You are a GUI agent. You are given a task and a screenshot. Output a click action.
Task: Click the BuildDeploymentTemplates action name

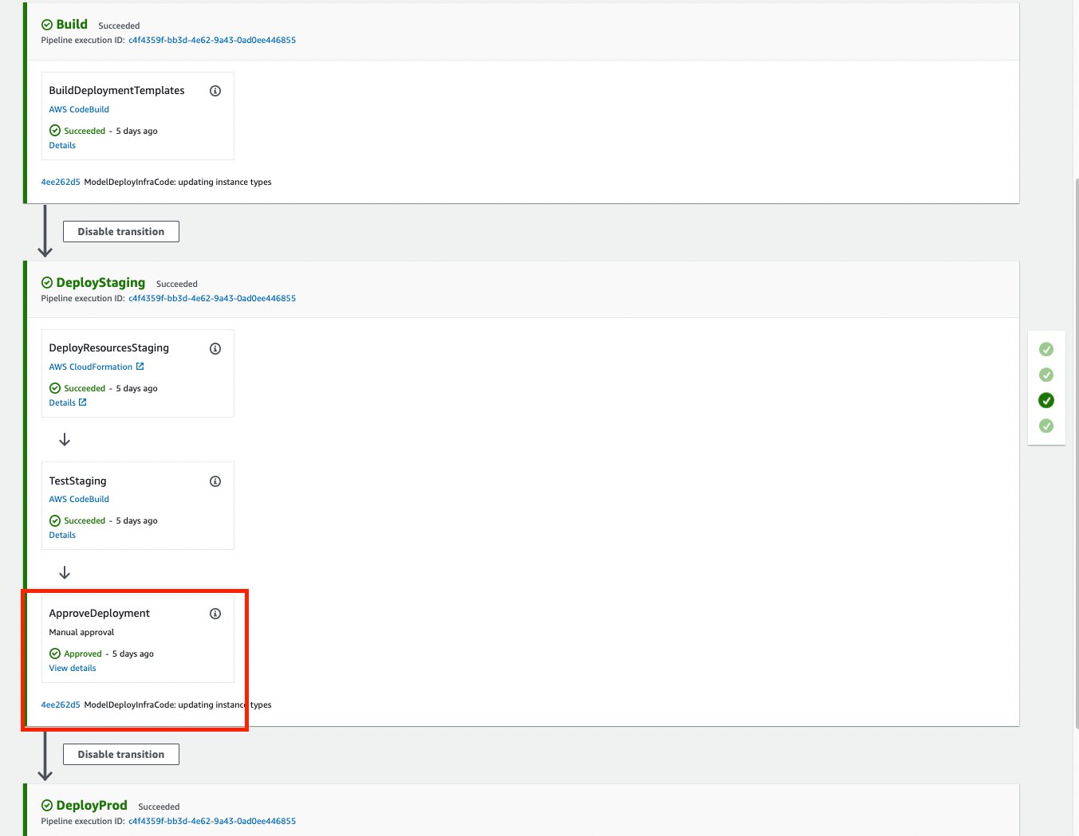coord(116,90)
